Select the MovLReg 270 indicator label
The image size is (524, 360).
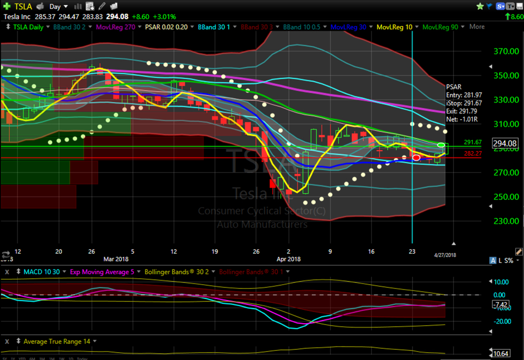115,27
